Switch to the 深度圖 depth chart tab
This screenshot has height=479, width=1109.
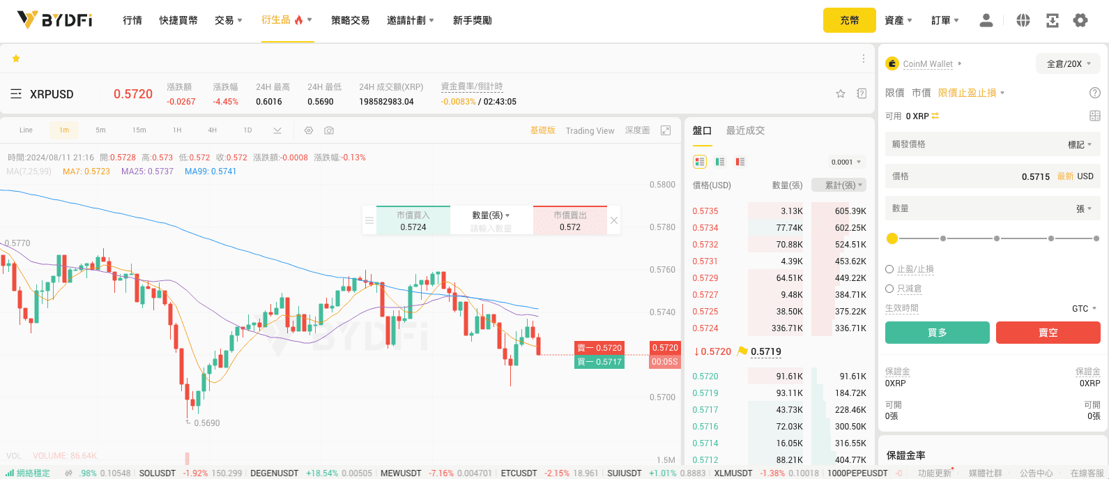click(637, 130)
